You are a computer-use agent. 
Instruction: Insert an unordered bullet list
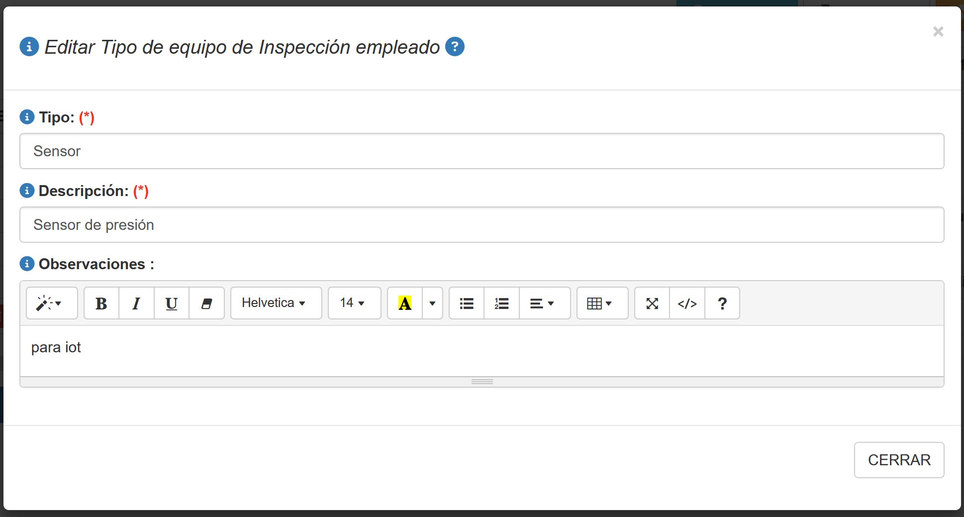pos(467,303)
